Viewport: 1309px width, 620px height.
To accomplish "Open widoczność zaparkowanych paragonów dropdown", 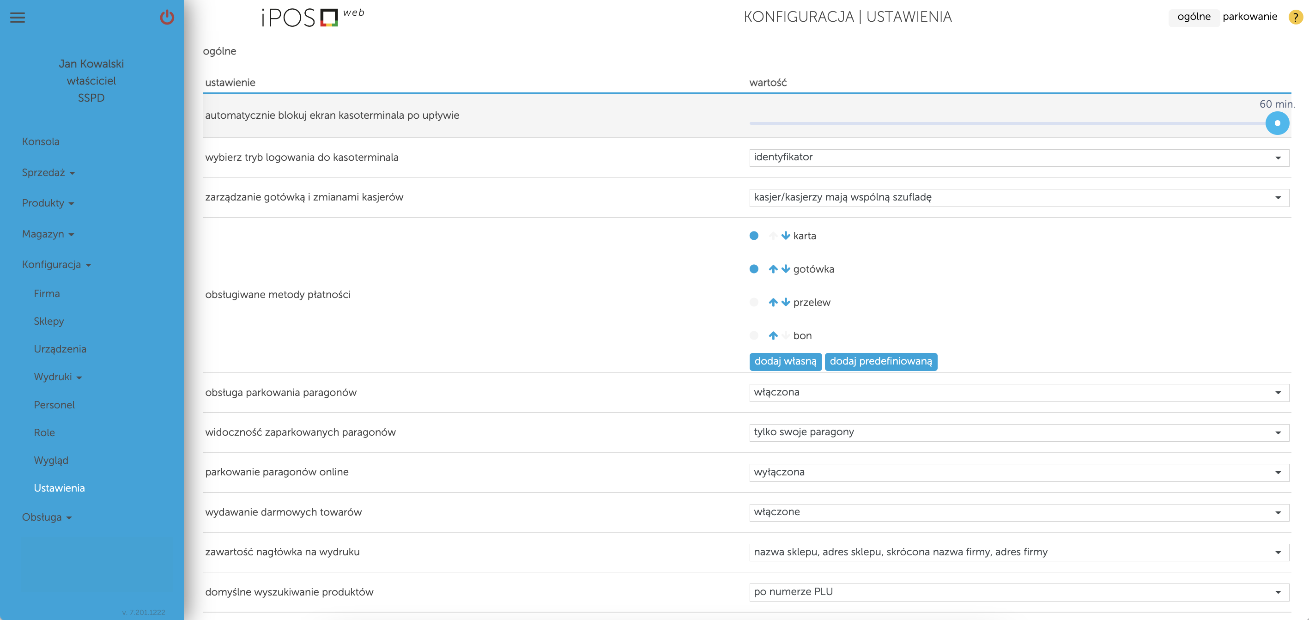I will [1018, 432].
